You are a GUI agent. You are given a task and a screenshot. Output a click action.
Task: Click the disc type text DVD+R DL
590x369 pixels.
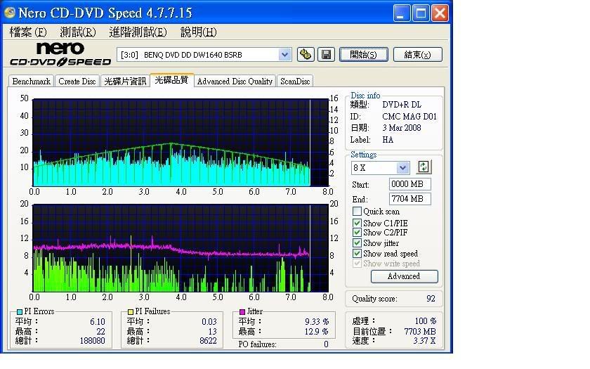pos(402,105)
